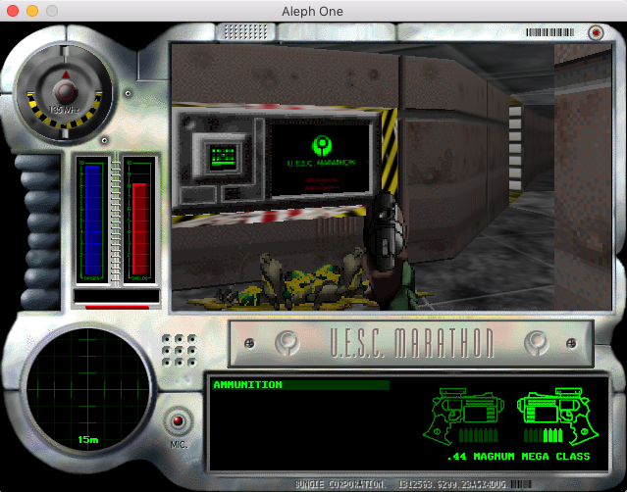Click the yellow-black hazard stripe beside terminal

[x=390, y=149]
